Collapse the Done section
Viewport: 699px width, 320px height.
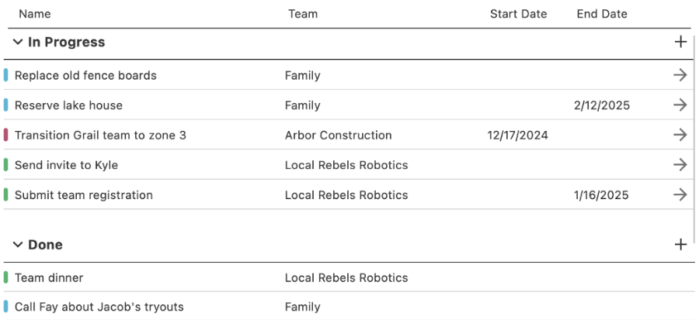tap(18, 245)
